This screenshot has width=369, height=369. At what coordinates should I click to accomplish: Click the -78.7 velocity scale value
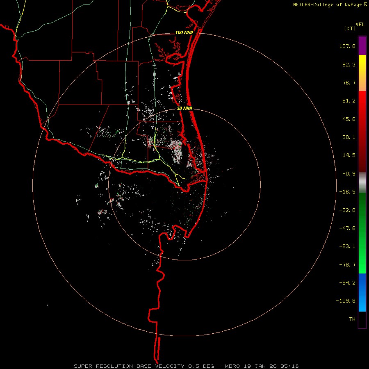(347, 265)
